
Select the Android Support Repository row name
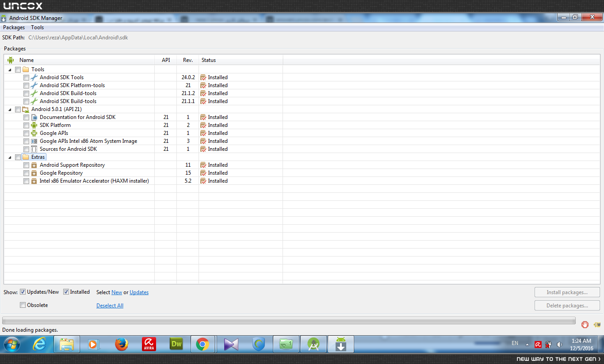[x=72, y=165]
